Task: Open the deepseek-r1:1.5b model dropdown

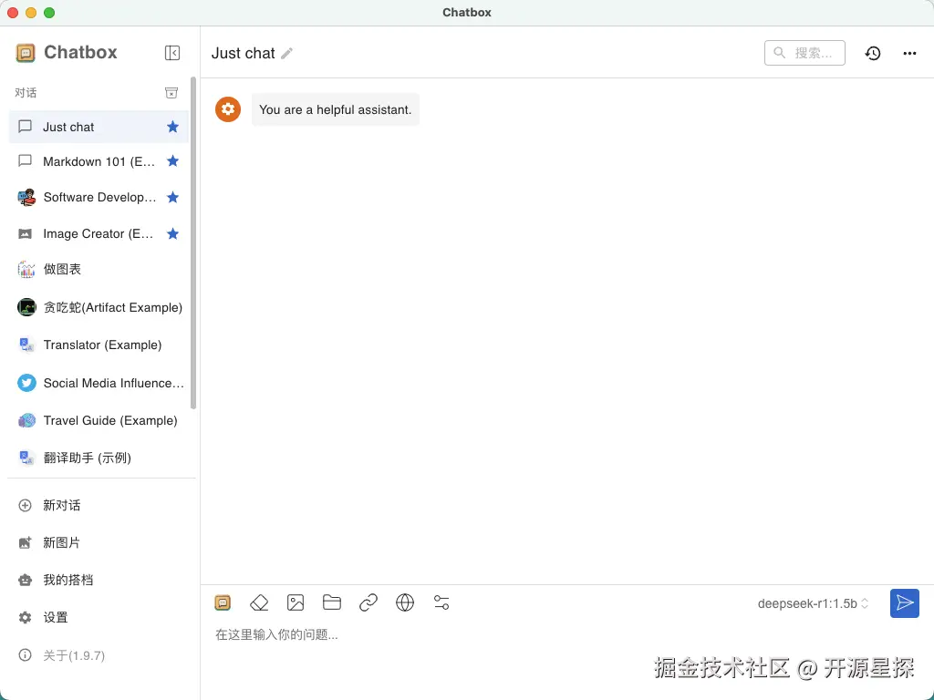Action: [810, 602]
